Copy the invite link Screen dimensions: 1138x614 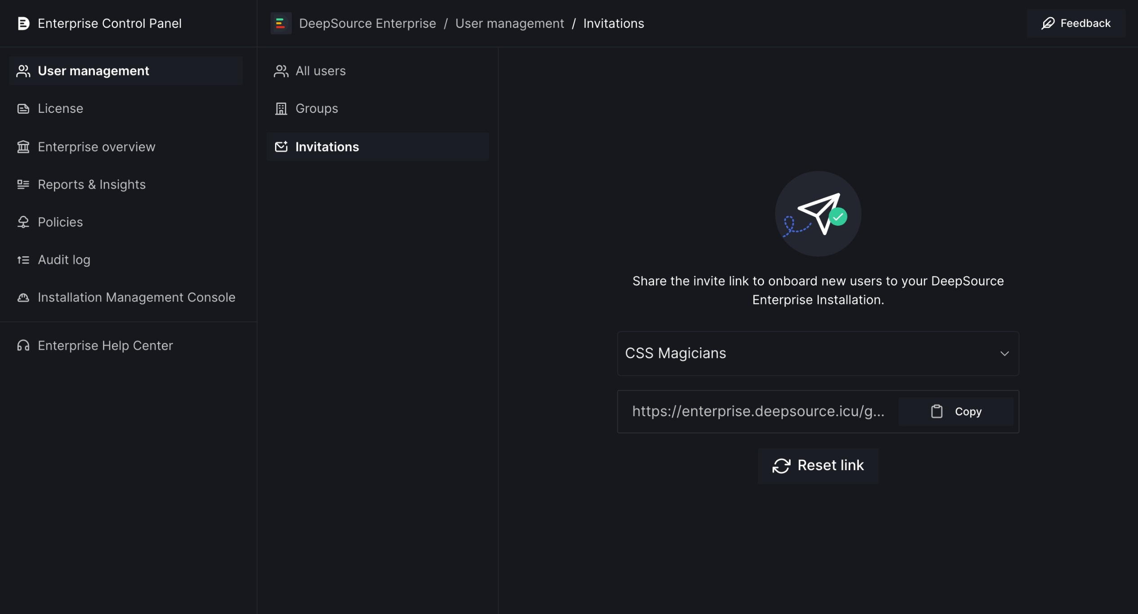click(956, 411)
